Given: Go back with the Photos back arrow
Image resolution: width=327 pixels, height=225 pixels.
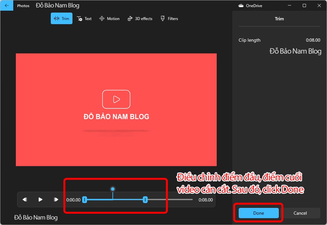Looking at the screenshot, I should coord(7,5).
